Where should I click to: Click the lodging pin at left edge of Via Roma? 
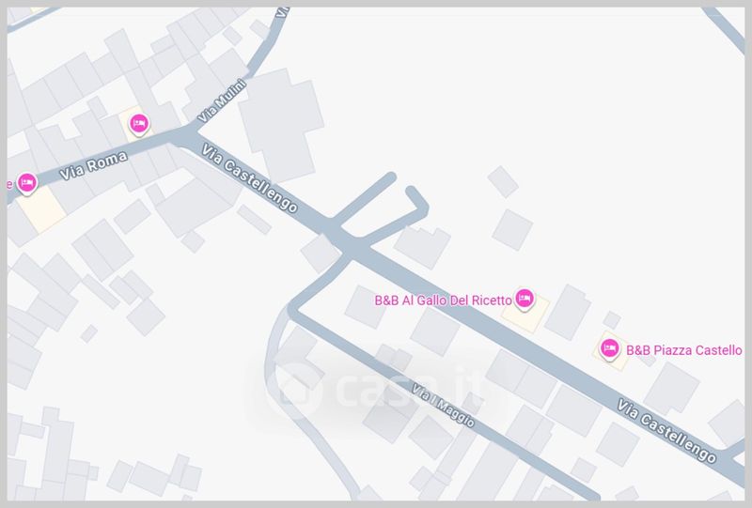tap(27, 183)
